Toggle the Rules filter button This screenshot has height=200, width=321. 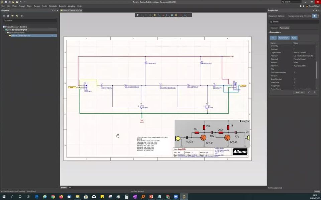pos(294,38)
